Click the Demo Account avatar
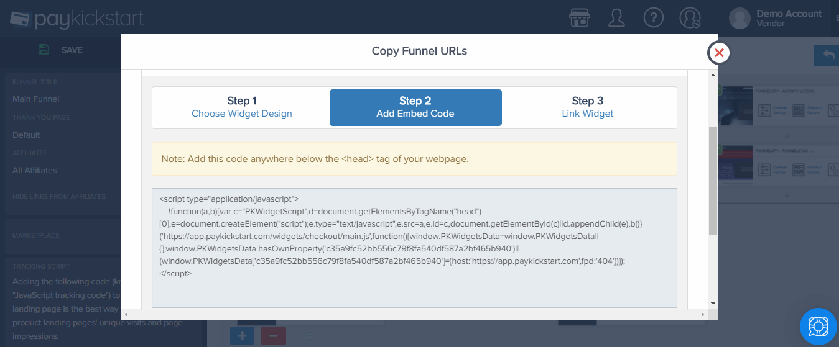The width and height of the screenshot is (839, 347). coord(739,18)
